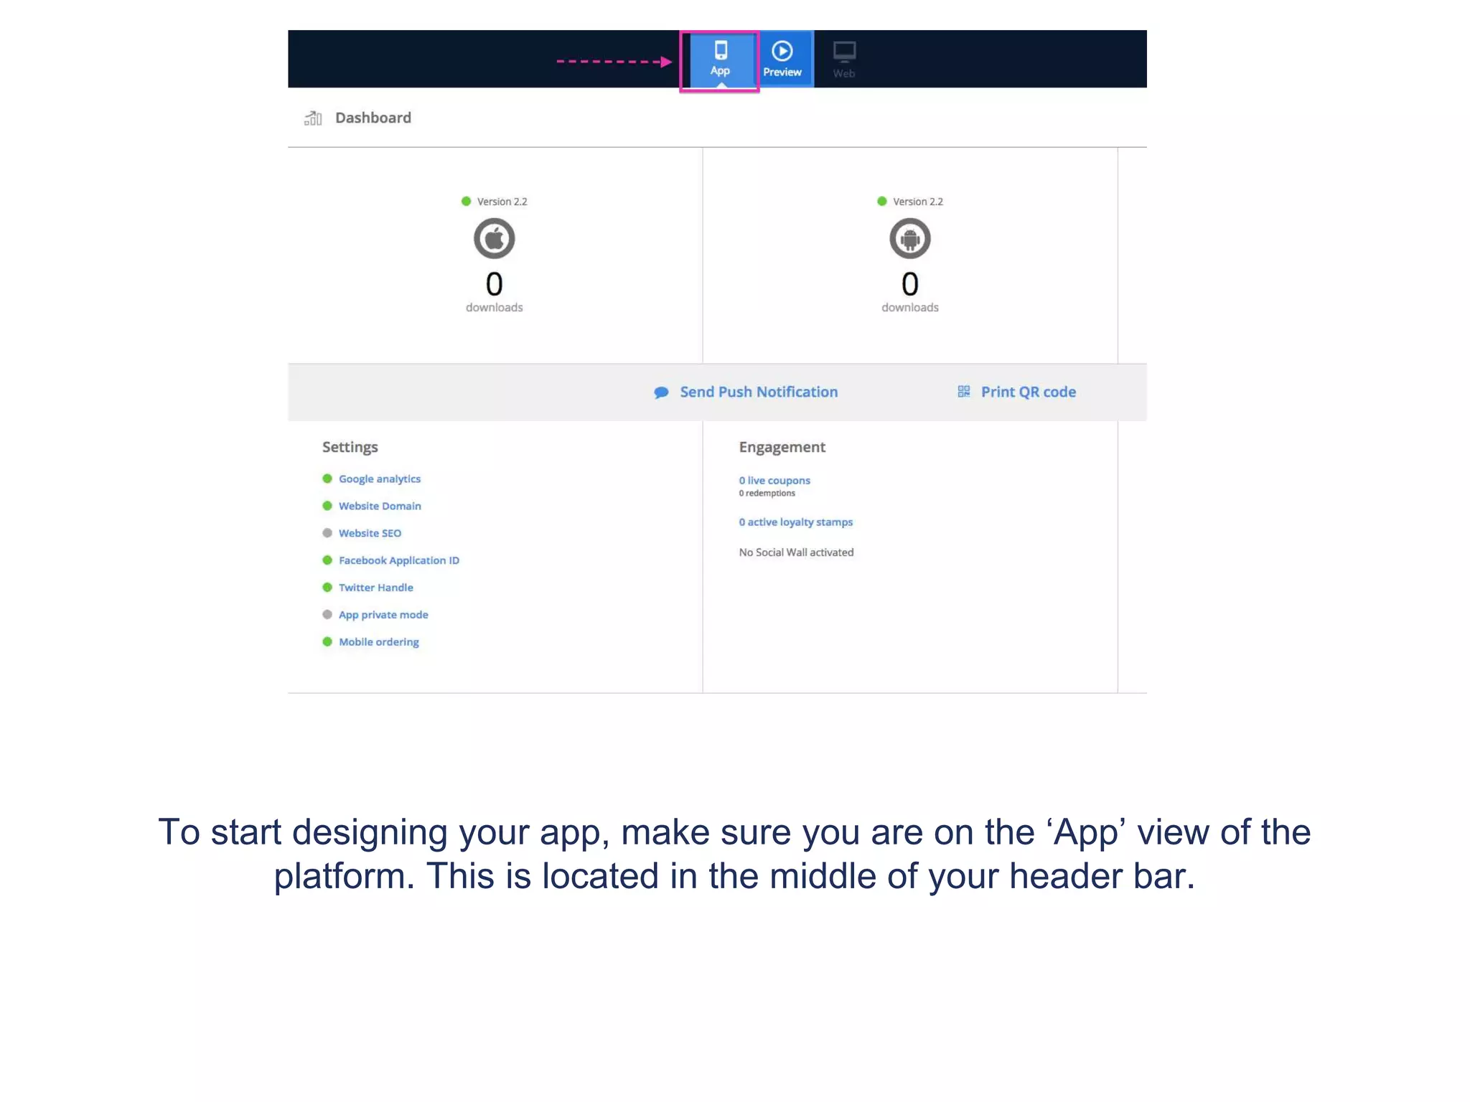The width and height of the screenshot is (1470, 1102).
Task: Click the App private mode link
Action: [x=383, y=615]
